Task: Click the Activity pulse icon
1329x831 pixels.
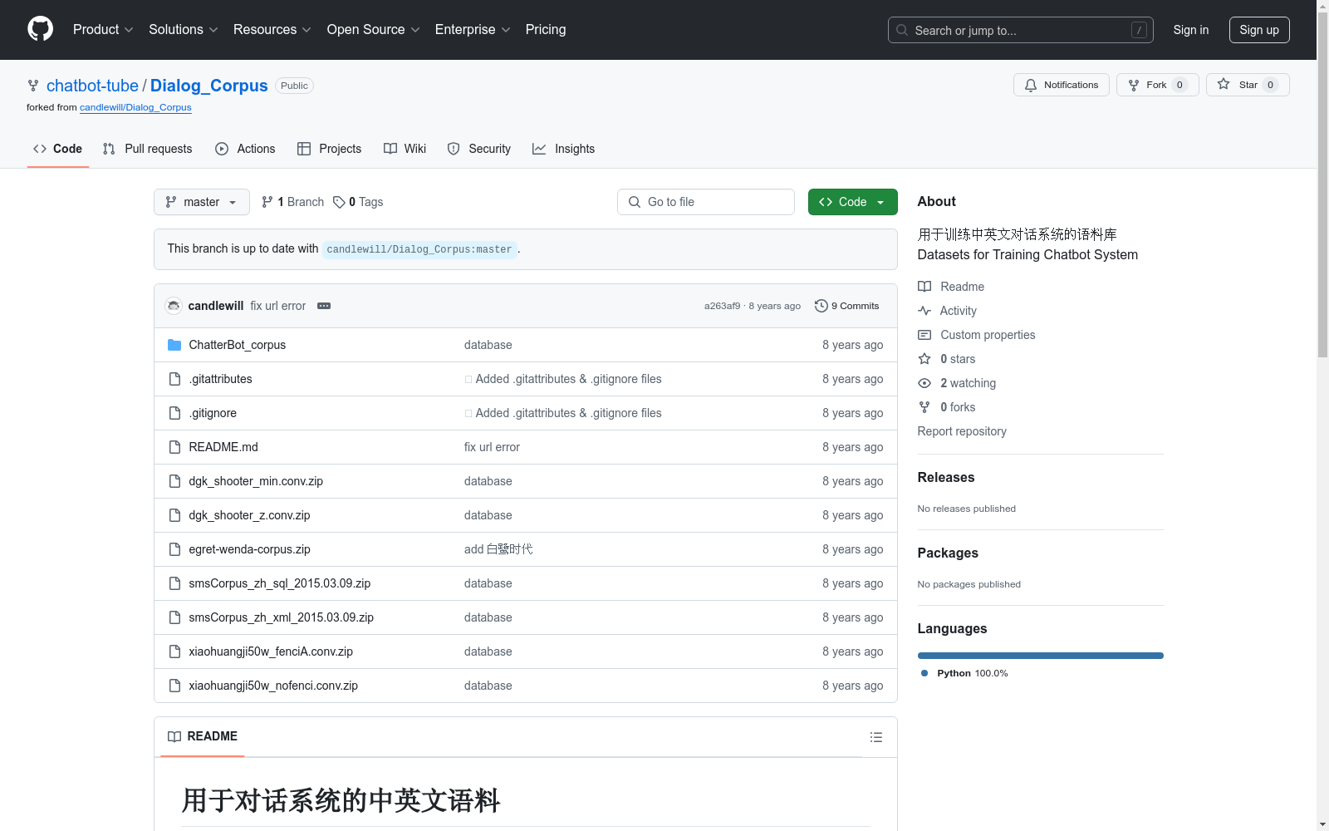Action: (924, 311)
